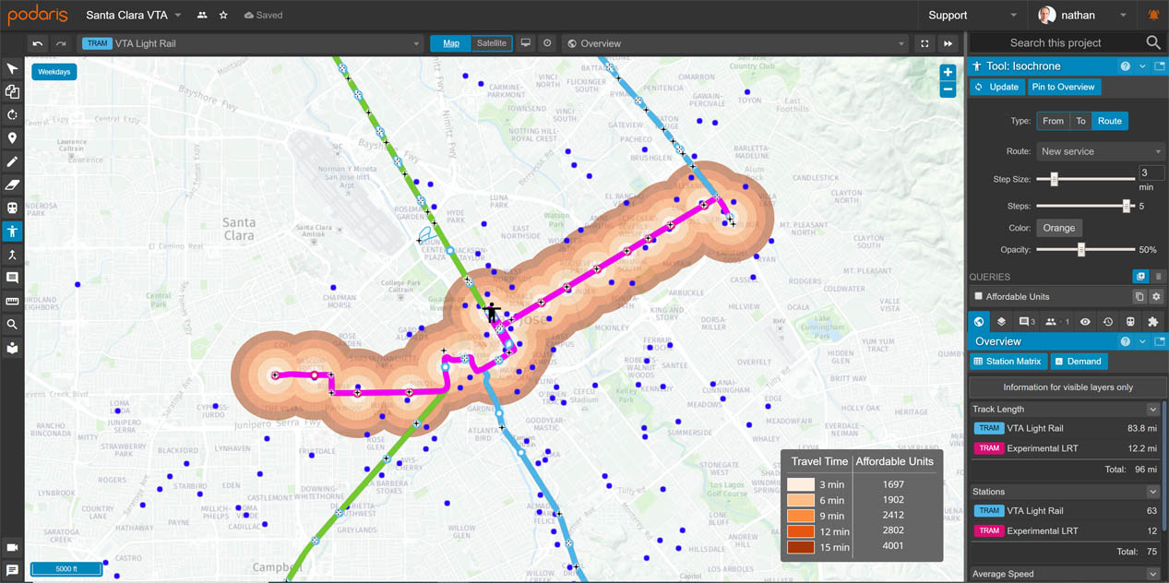Zoom in on the map
This screenshot has height=583, width=1169.
(948, 72)
